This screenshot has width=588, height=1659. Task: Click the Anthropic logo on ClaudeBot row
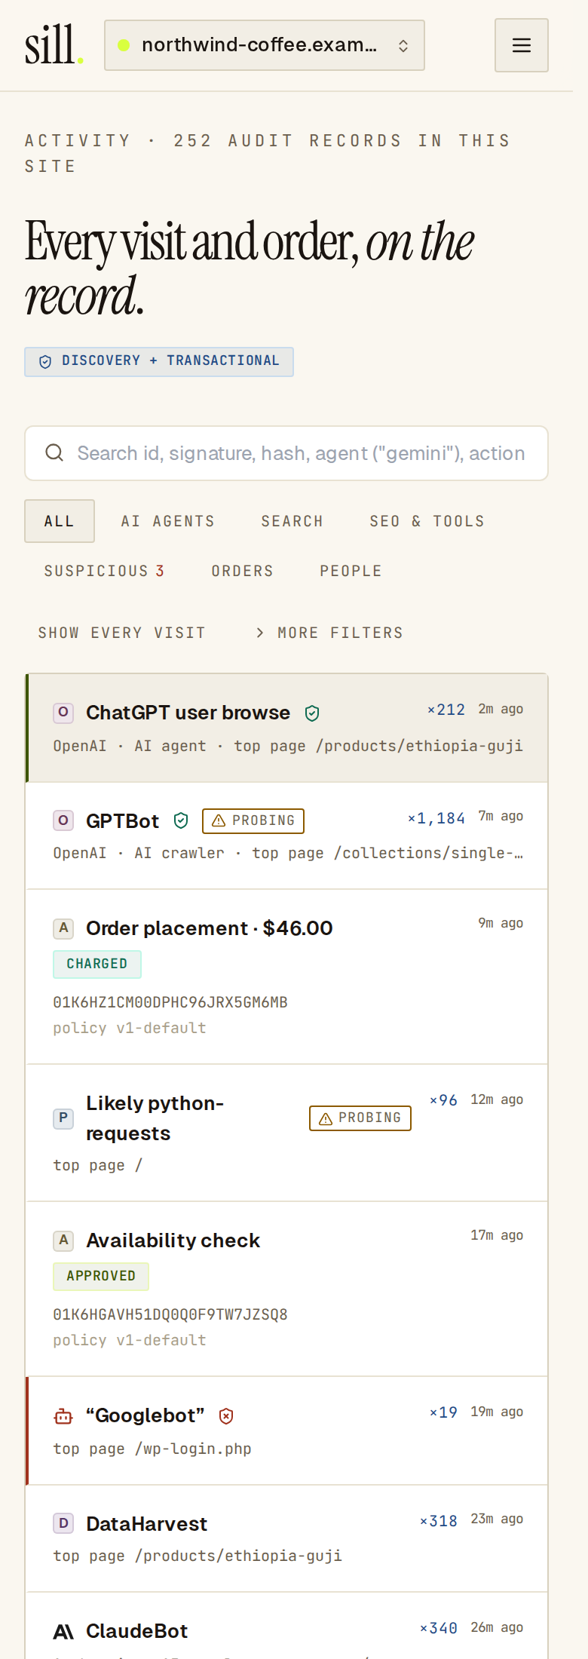pos(63,1632)
